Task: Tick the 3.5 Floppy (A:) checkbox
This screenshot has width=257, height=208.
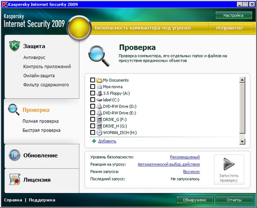Action: (93, 93)
